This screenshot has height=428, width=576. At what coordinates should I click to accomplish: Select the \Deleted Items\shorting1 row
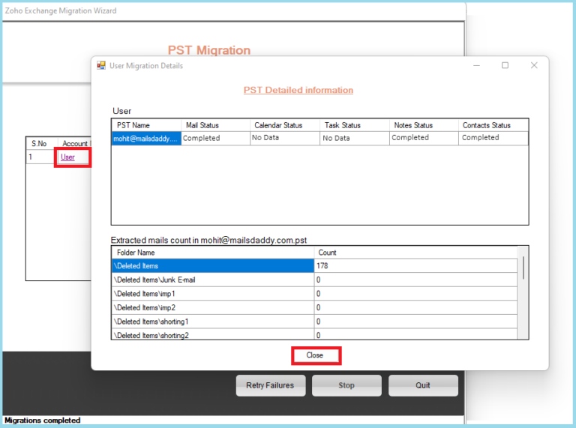(314, 322)
